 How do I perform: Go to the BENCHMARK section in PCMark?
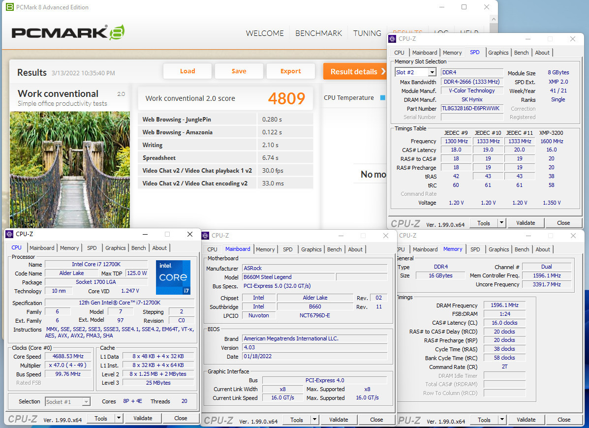(318, 33)
